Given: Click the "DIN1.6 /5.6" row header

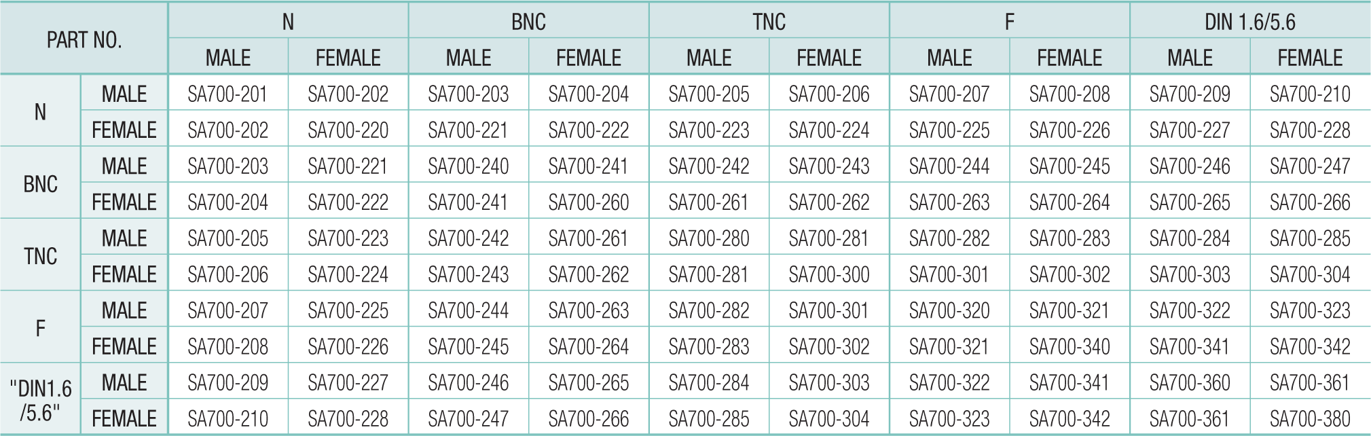Looking at the screenshot, I should coord(41,400).
